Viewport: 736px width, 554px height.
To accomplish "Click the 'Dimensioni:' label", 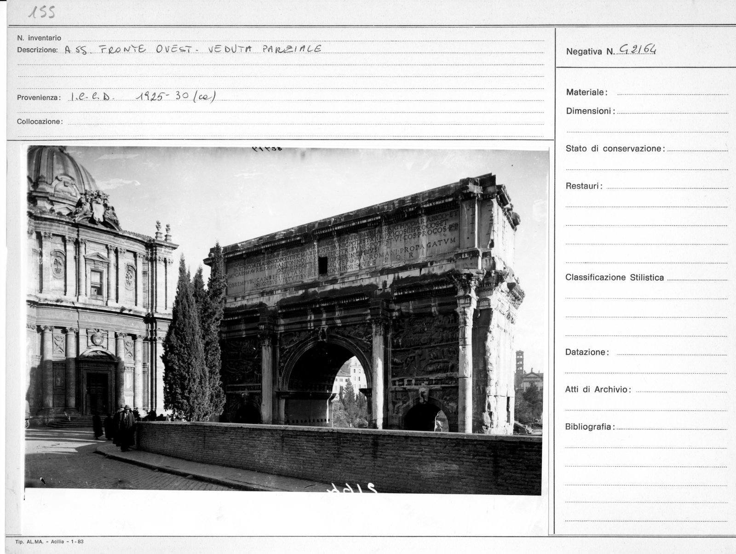I will pos(591,111).
